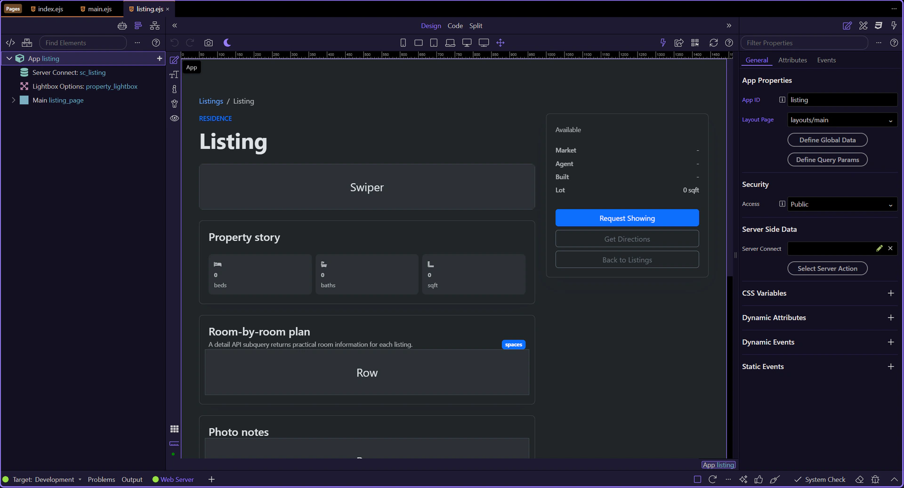Image resolution: width=904 pixels, height=488 pixels.
Task: Open the QR code preview icon
Action: (x=695, y=43)
